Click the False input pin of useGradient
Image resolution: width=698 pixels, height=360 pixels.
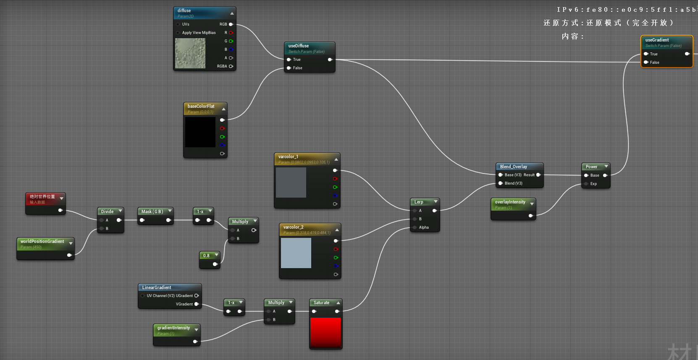pyautogui.click(x=646, y=62)
